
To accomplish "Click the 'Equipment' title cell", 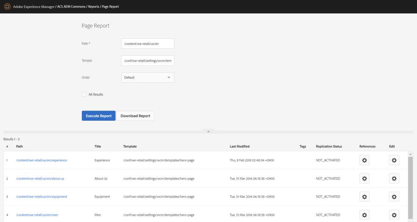I will click(102, 197).
